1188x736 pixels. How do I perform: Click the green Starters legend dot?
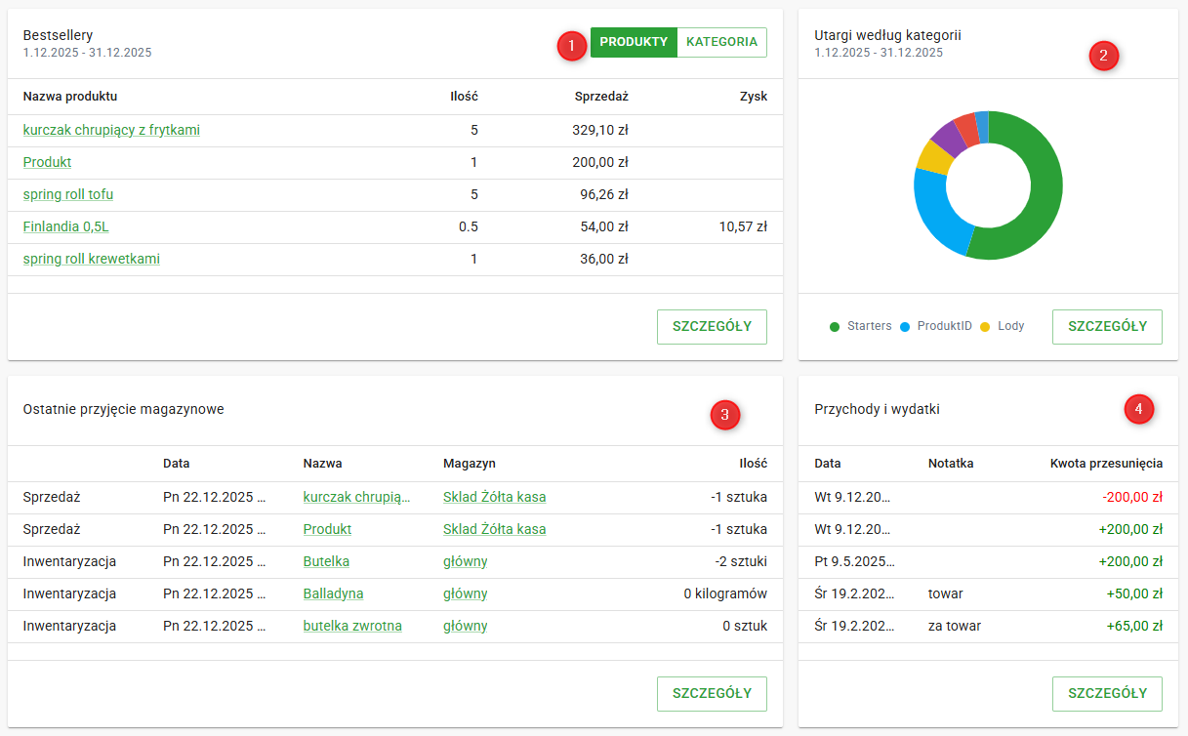[x=834, y=327]
